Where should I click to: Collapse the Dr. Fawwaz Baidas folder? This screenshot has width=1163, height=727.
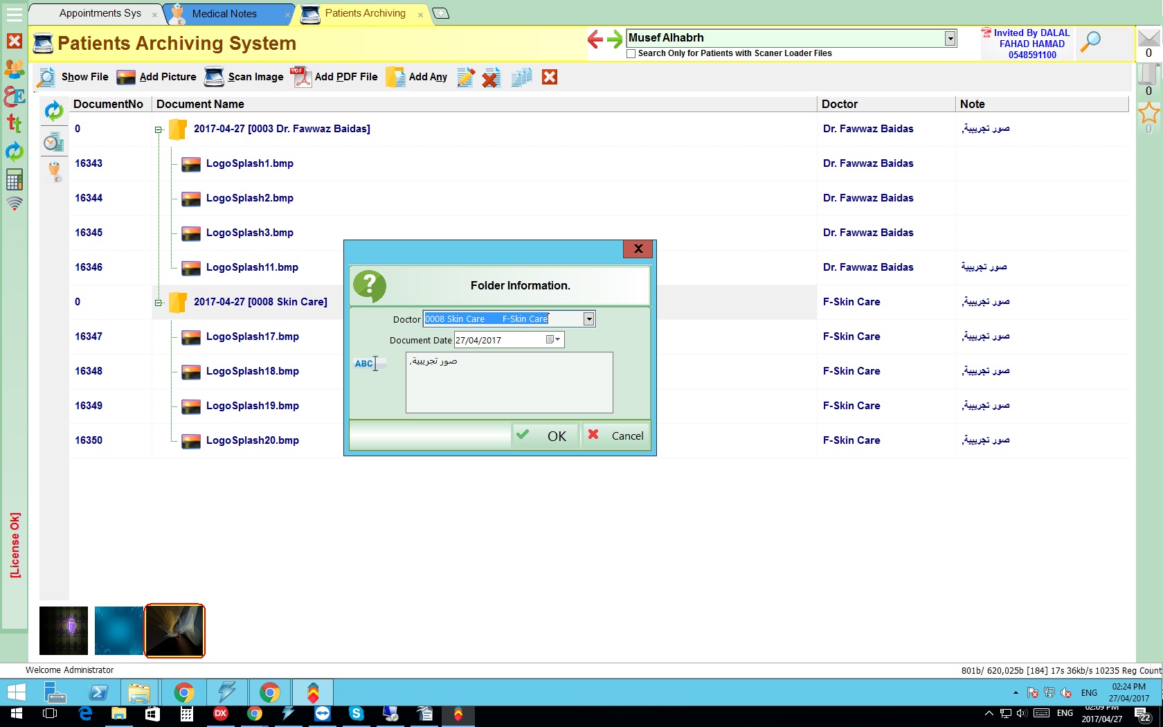[x=159, y=129]
